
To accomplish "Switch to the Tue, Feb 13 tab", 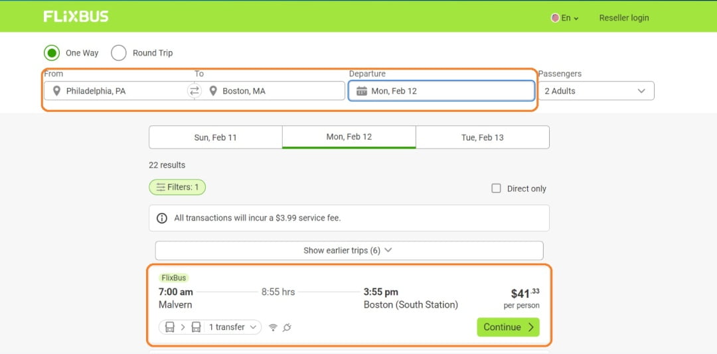I will tap(483, 137).
